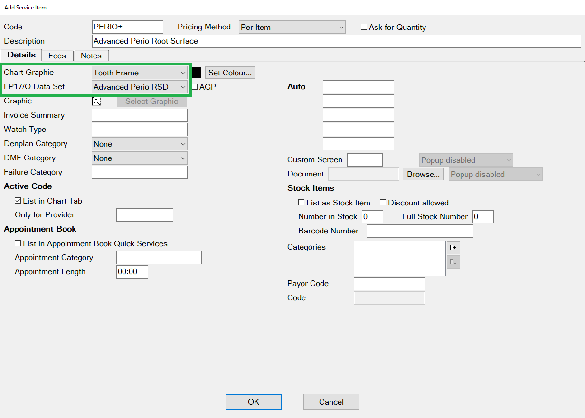Click the black chart colour swatch

pyautogui.click(x=197, y=73)
